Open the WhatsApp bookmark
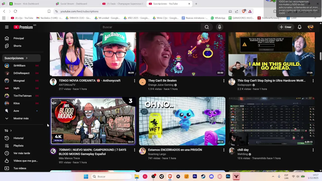Screen dimensions: 322x181 [218, 18]
